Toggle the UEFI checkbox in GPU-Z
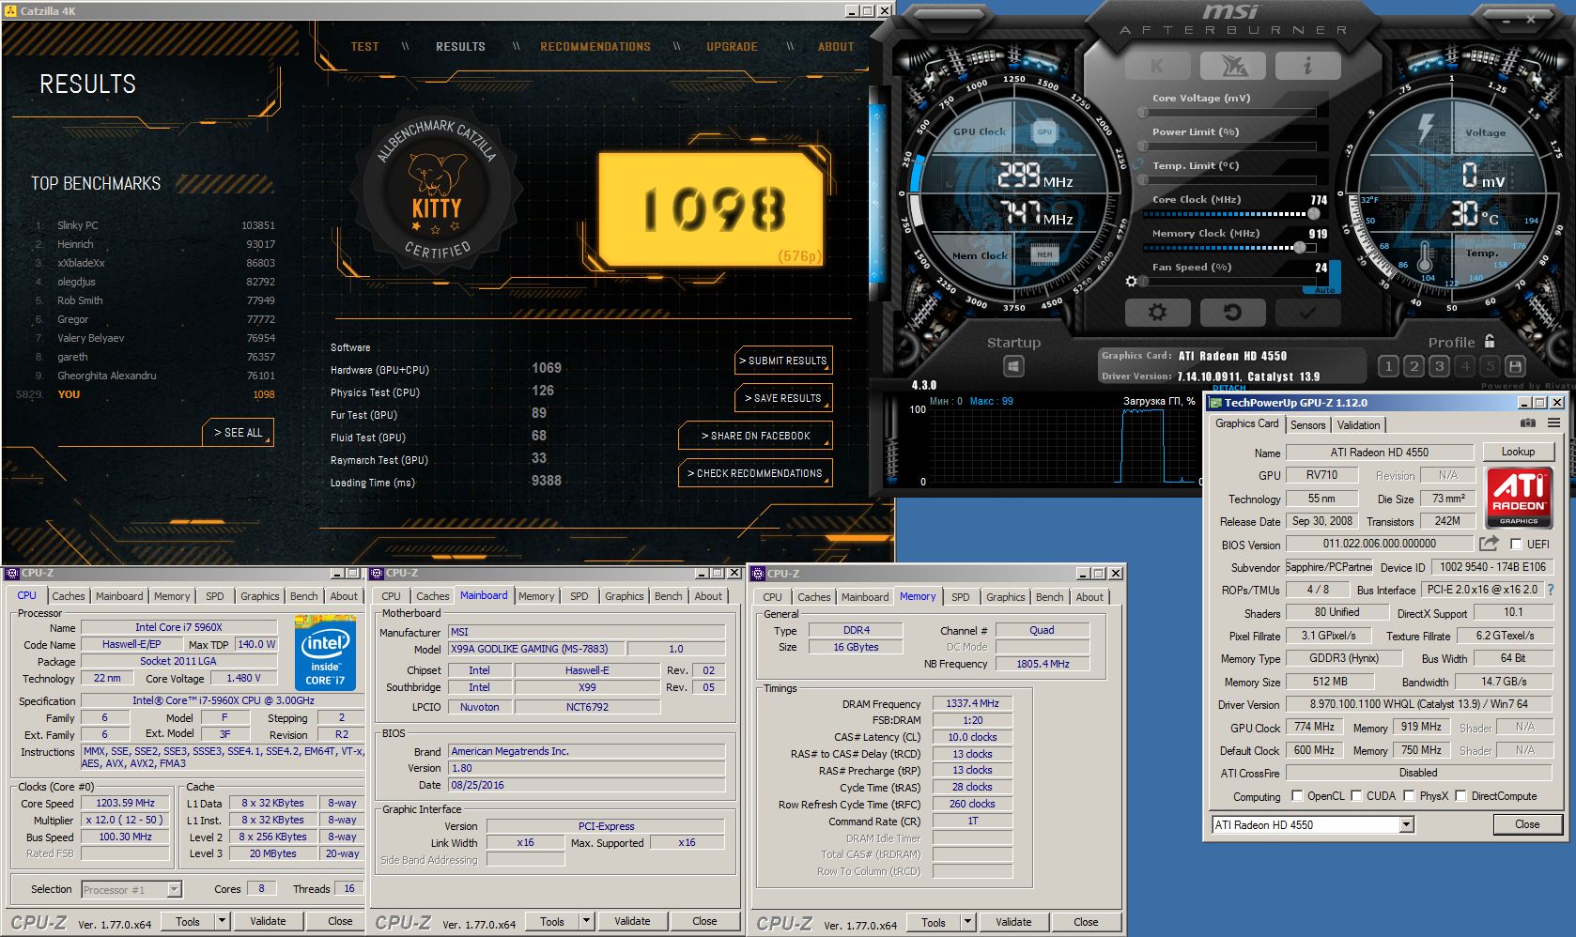Screen dimensions: 1576x937 [1516, 544]
